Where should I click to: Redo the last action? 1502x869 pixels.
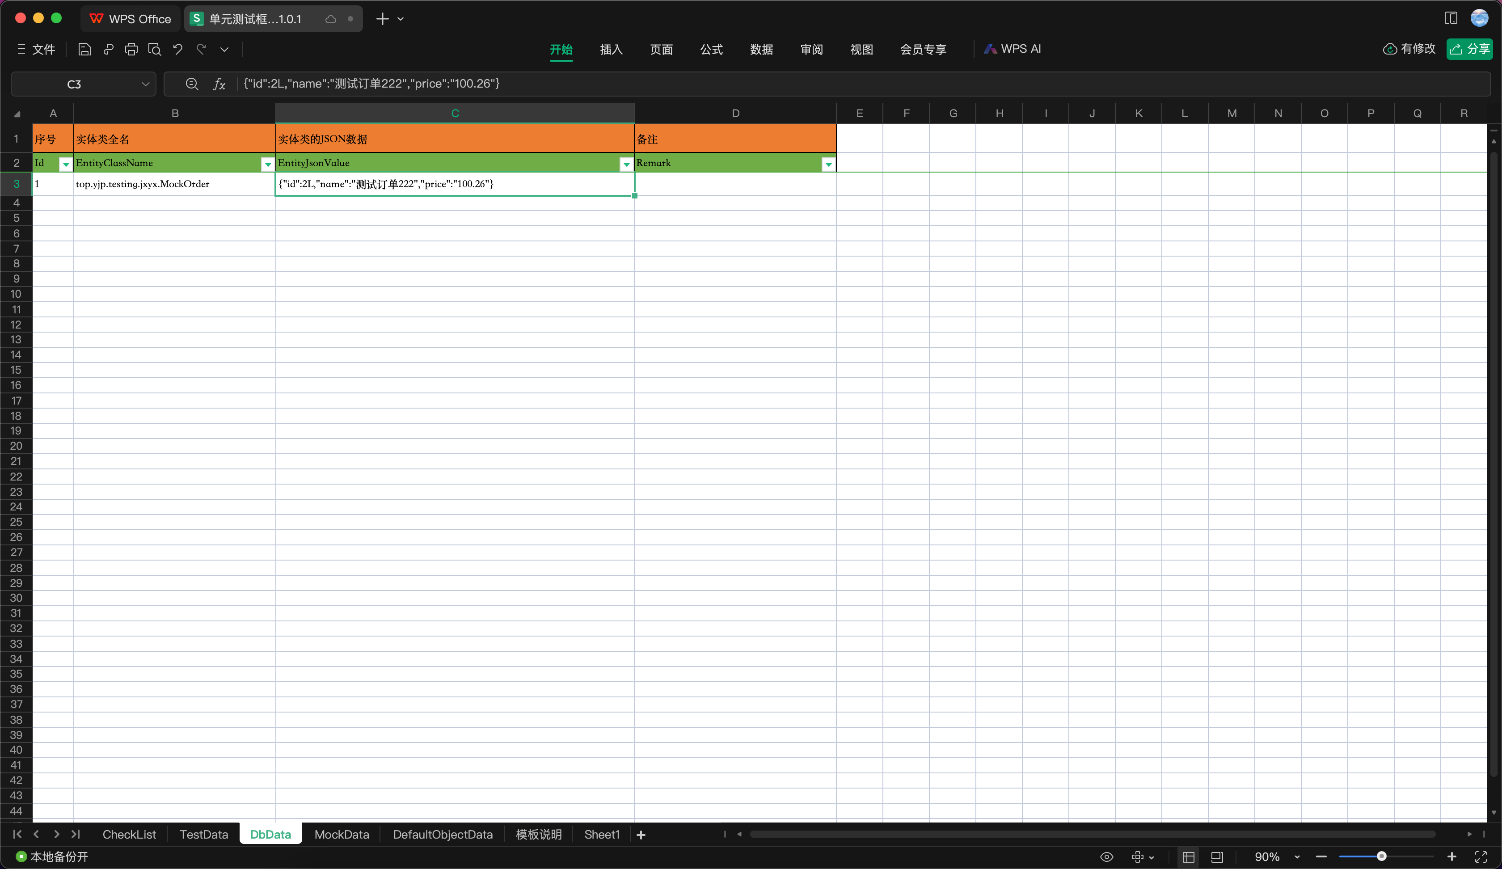point(202,50)
